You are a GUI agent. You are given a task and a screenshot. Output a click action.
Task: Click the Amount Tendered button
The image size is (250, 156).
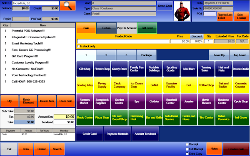coord(145,134)
